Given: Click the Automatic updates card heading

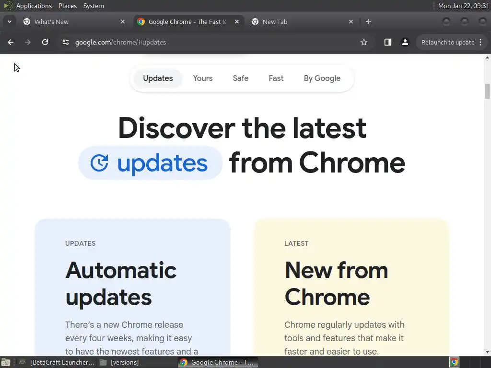Looking at the screenshot, I should pyautogui.click(x=121, y=284).
